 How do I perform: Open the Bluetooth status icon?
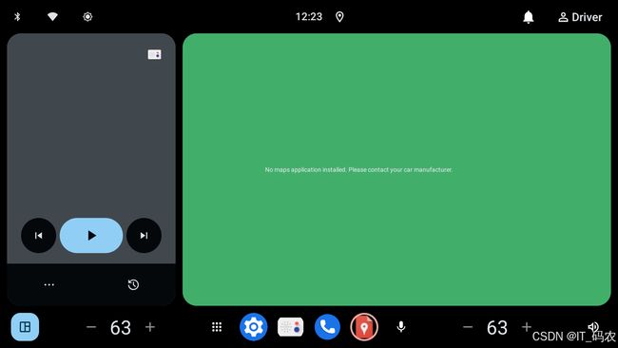coord(17,16)
